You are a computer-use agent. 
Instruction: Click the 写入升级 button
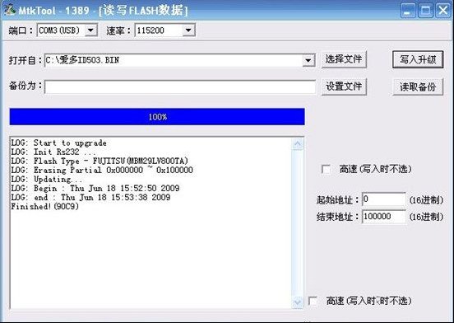(418, 59)
